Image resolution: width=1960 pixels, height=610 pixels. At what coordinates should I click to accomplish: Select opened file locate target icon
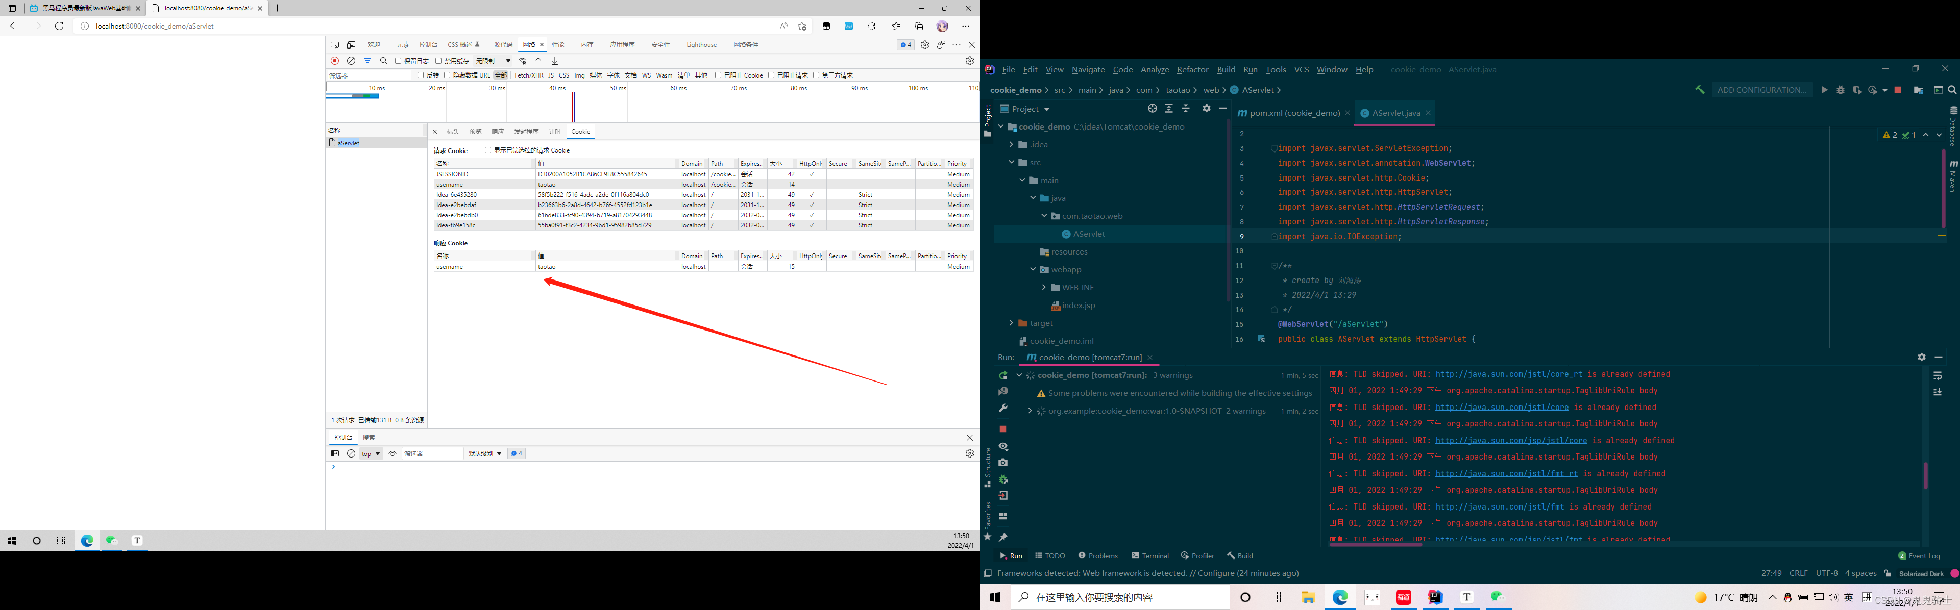coord(1152,109)
